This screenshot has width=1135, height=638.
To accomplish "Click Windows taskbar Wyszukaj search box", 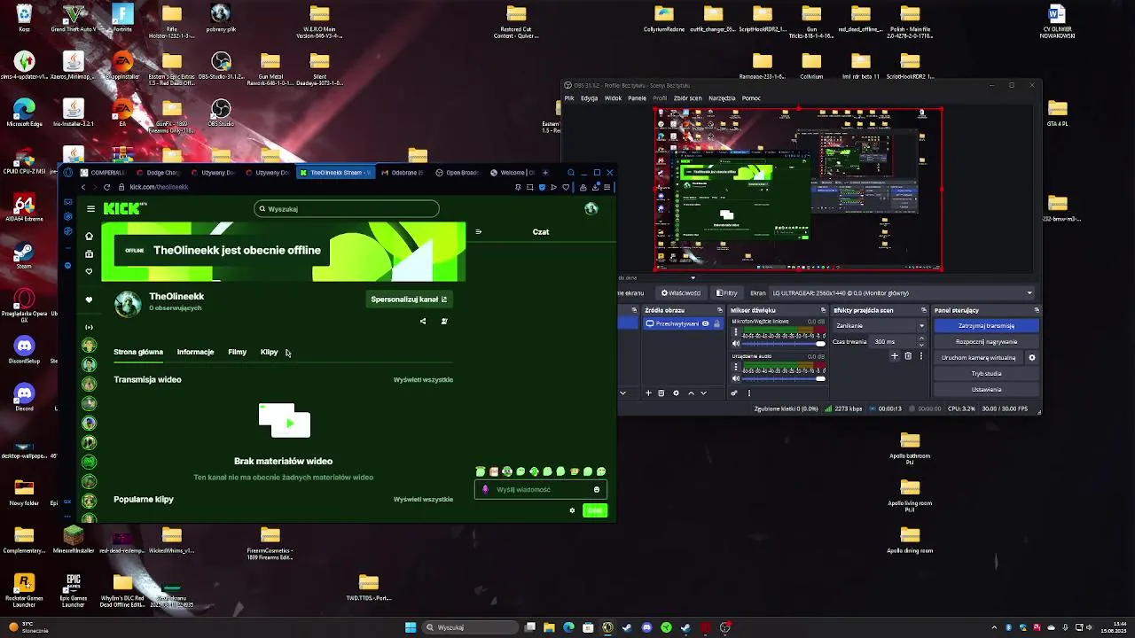I will pos(470,627).
